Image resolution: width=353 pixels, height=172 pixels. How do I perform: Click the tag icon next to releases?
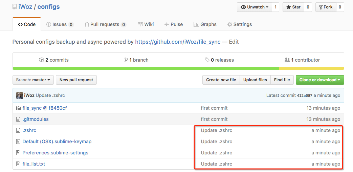207,60
